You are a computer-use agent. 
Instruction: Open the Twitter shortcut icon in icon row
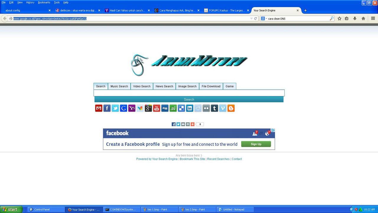[115, 108]
